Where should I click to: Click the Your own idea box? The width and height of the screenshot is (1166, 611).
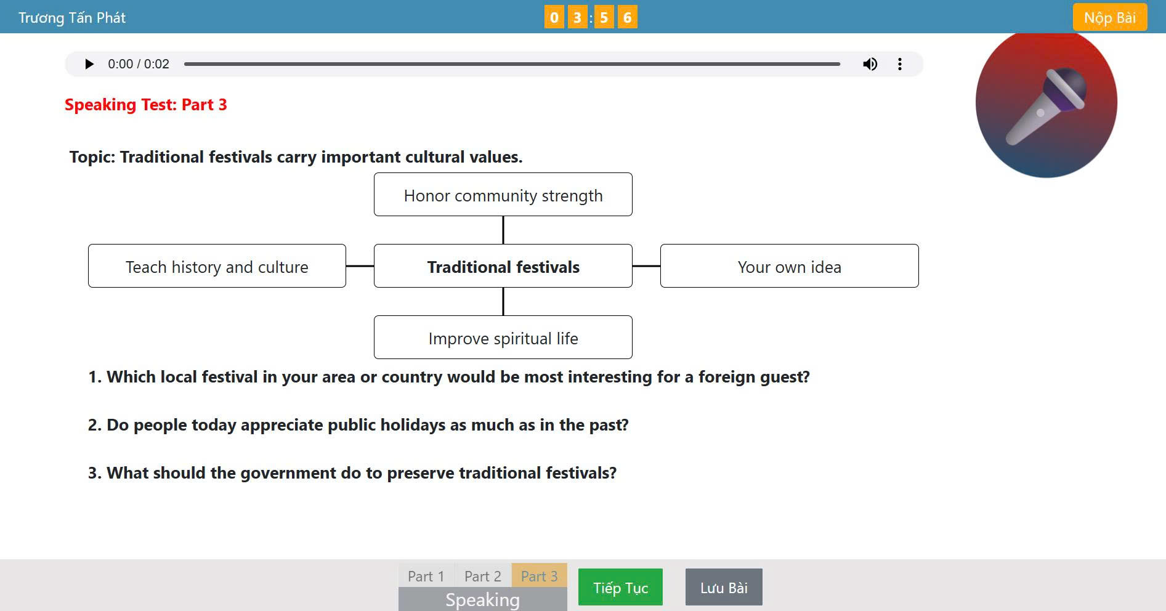tap(789, 267)
